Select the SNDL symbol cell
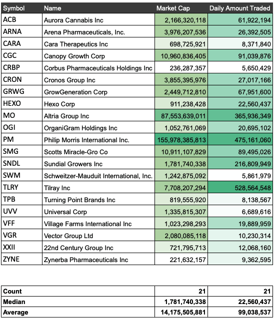274x319 pixels. (x=21, y=163)
